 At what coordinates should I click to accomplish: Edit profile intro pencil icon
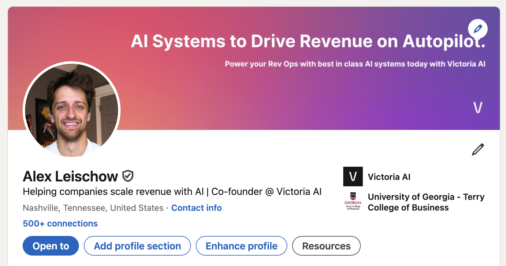[x=478, y=150]
